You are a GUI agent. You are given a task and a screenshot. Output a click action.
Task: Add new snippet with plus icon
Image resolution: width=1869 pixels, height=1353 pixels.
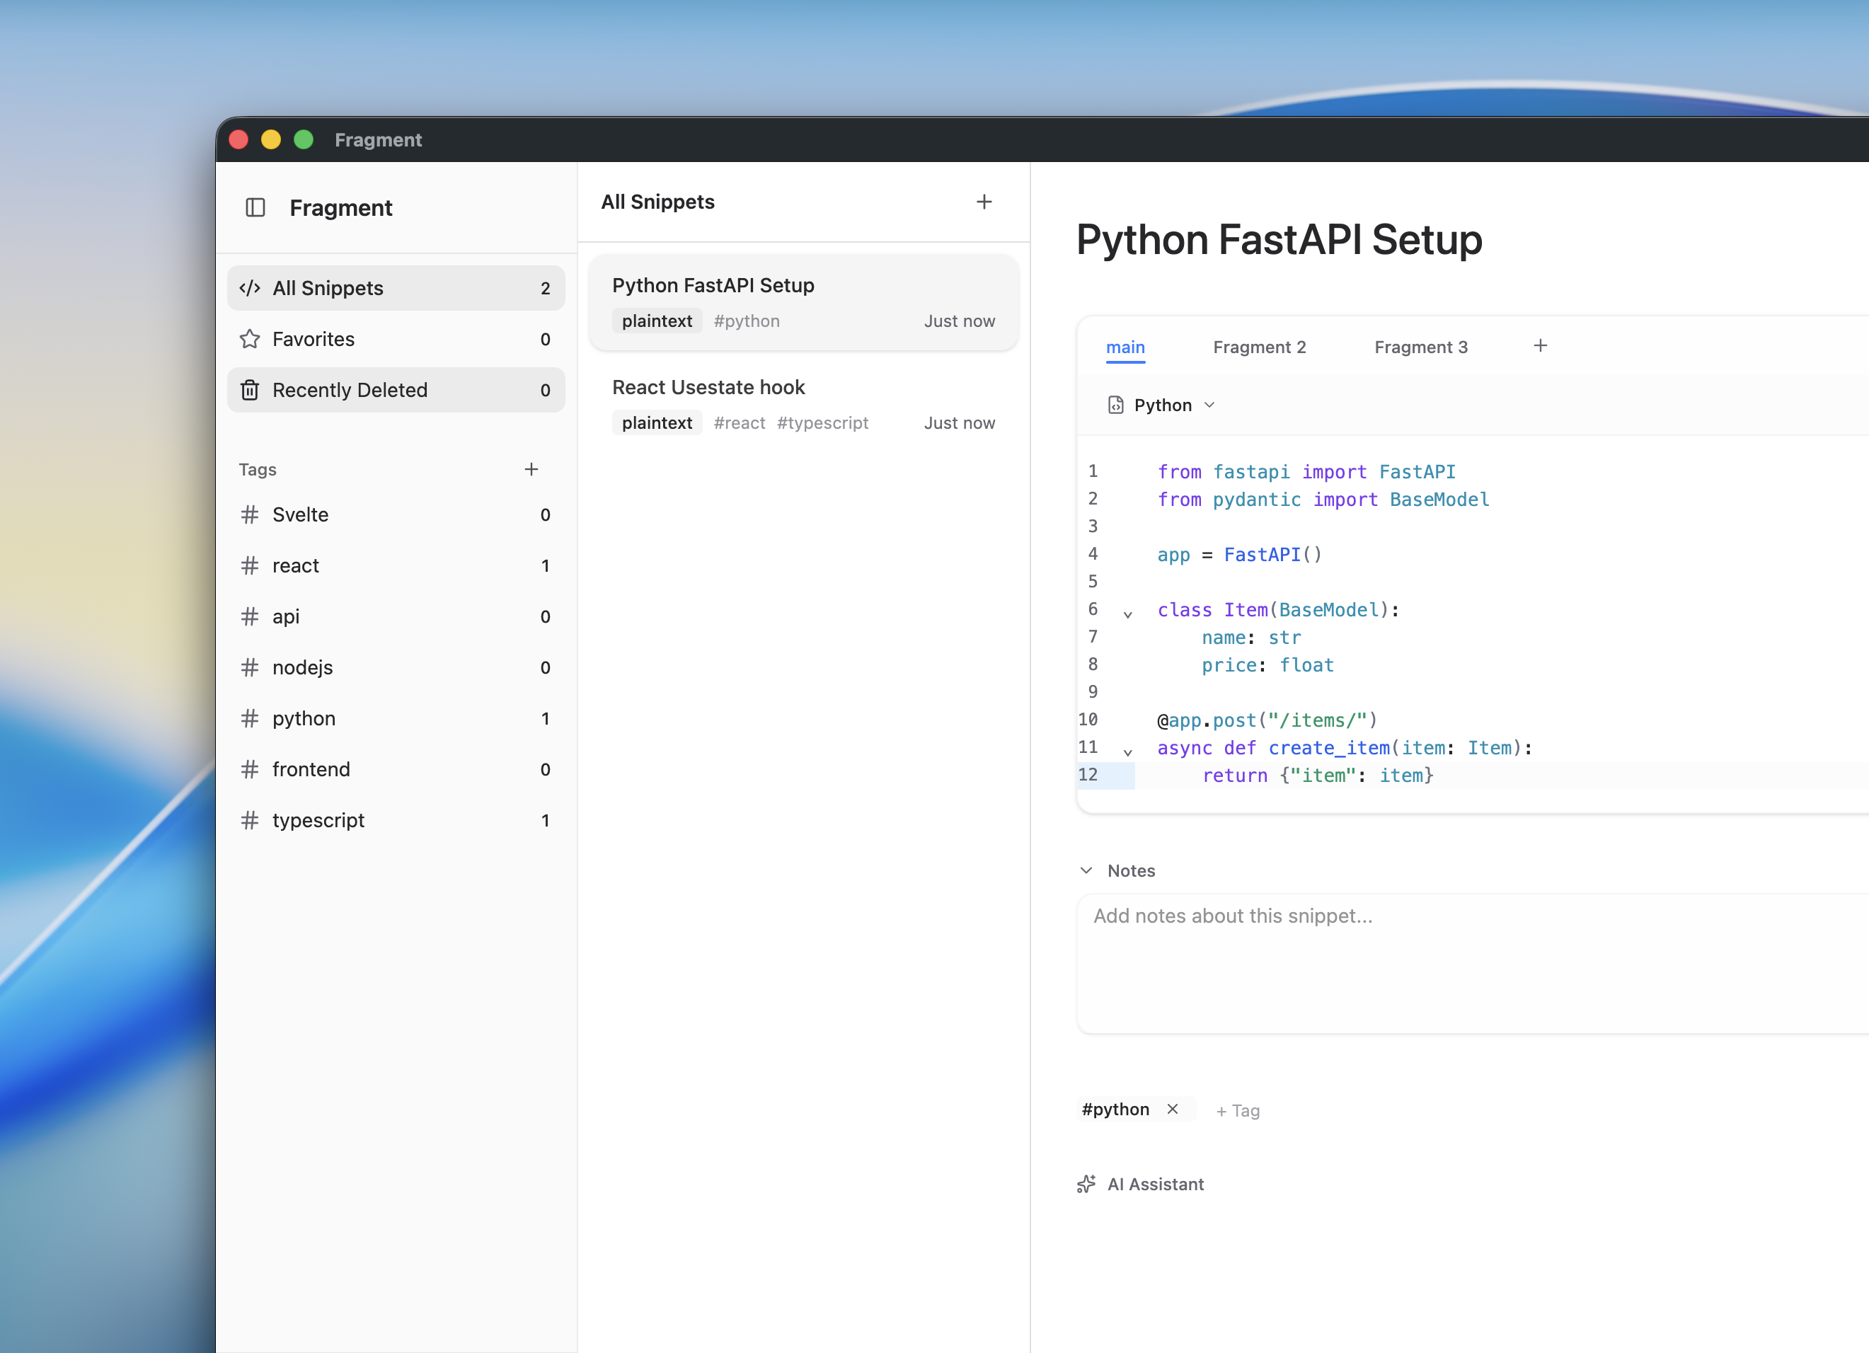click(x=984, y=202)
